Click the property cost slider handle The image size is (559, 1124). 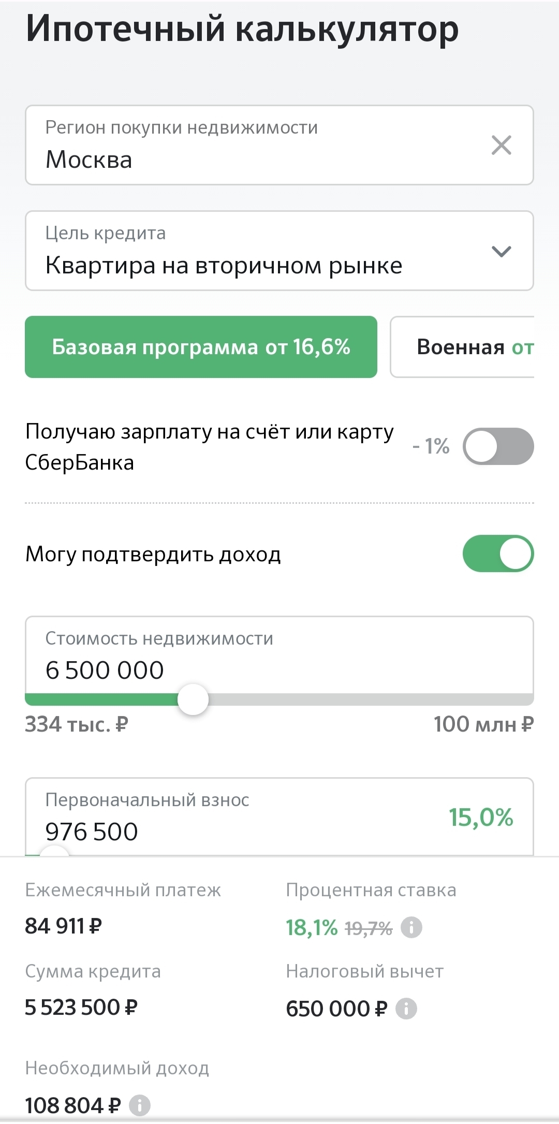click(193, 699)
